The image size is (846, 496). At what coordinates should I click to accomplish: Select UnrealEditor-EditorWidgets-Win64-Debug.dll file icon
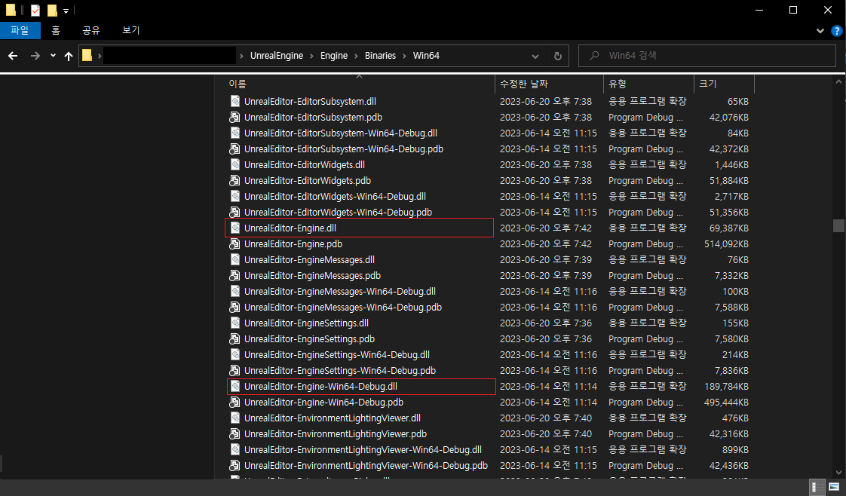pos(234,196)
